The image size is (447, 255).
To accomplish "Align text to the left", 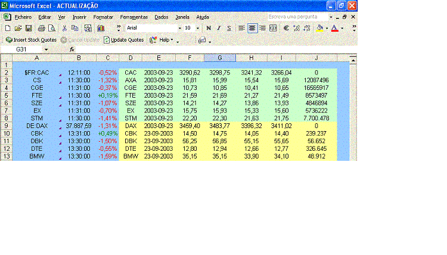I will pyautogui.click(x=241, y=28).
